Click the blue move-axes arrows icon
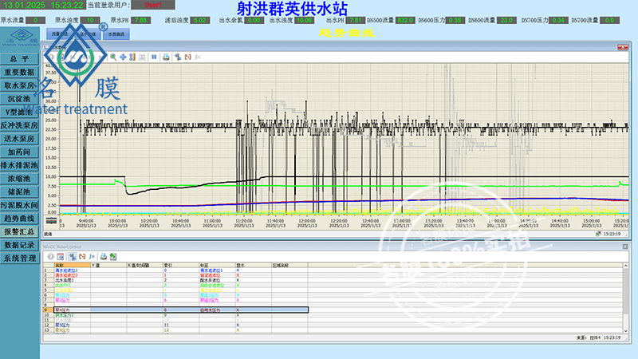The image size is (638, 359). point(124,57)
